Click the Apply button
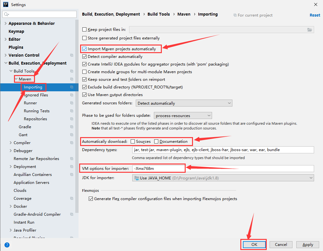 (x=307, y=244)
